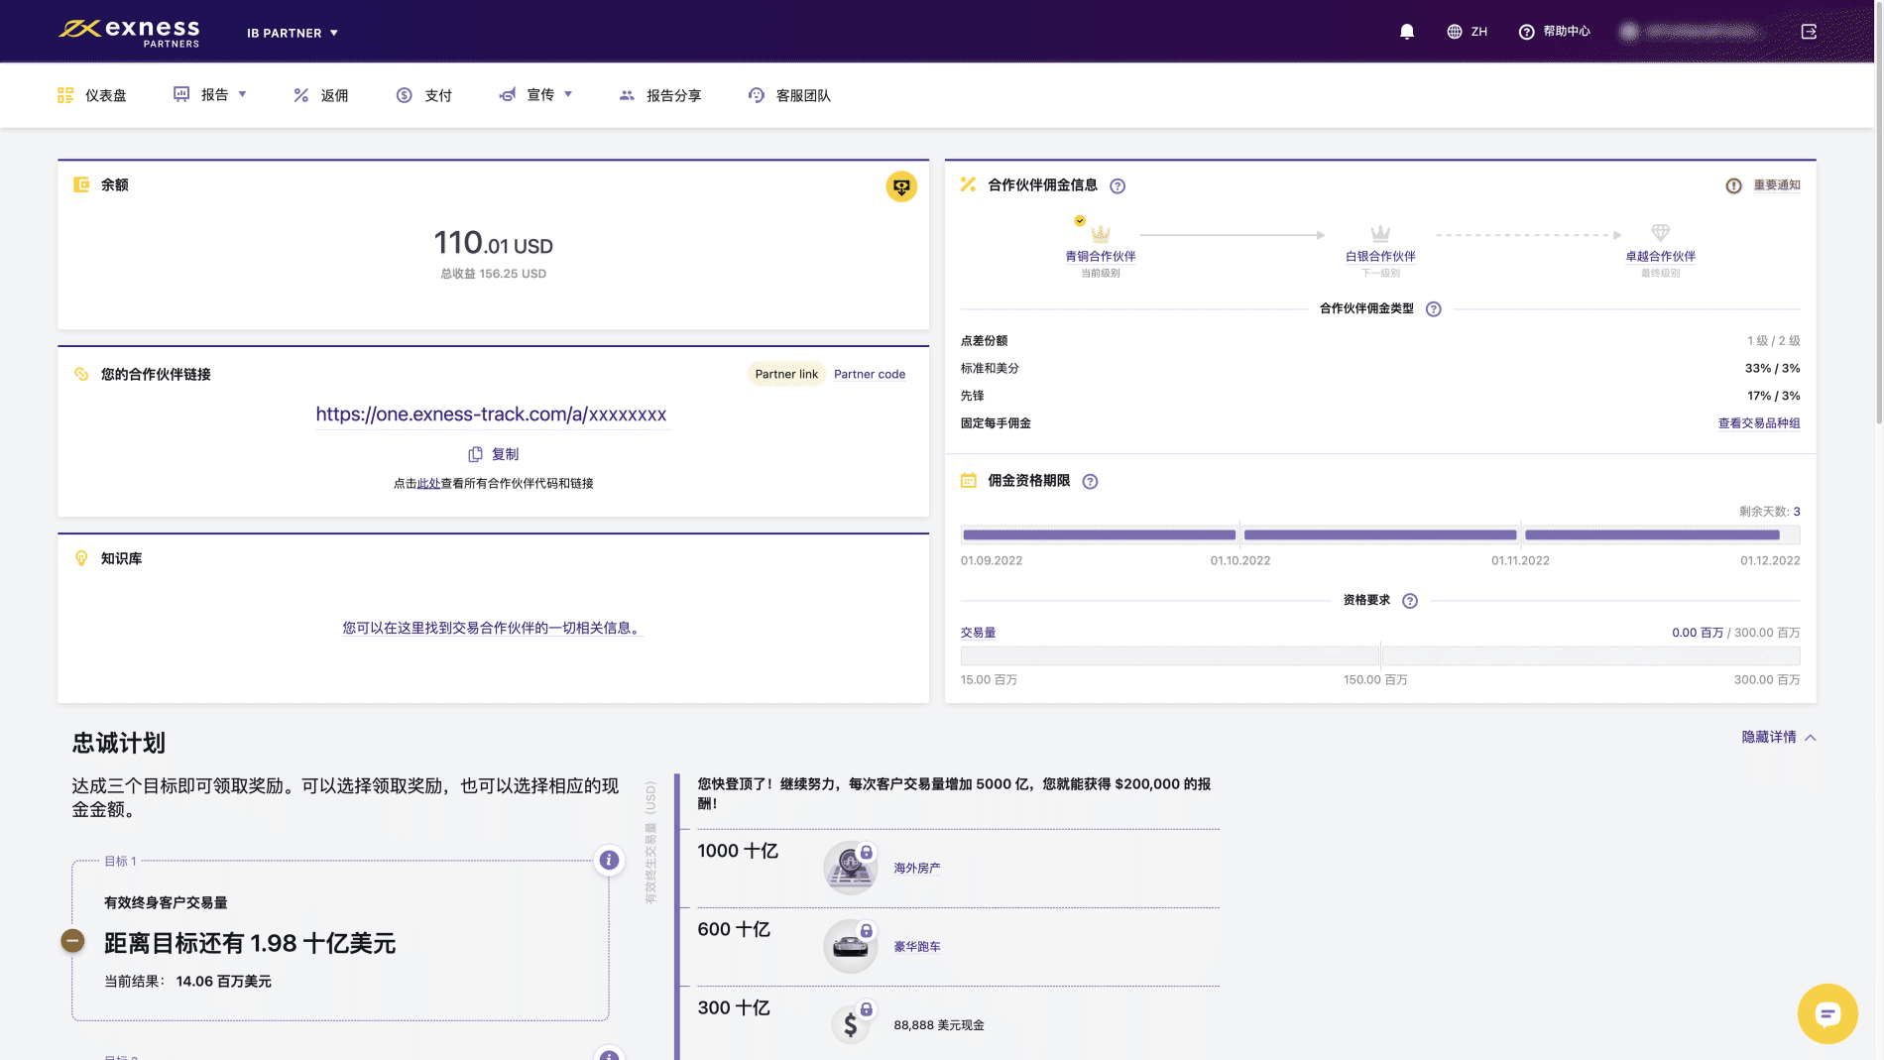This screenshot has height=1060, width=1884.
Task: Click the logout icon in header
Action: coord(1809,32)
